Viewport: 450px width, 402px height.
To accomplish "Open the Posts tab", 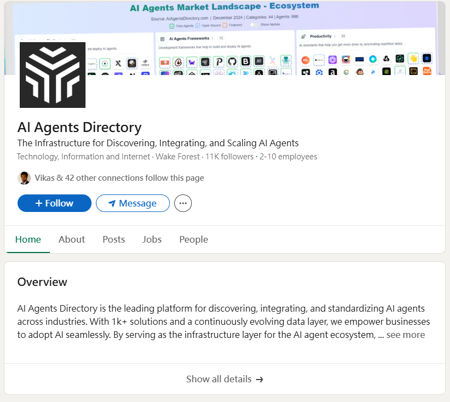I will (x=113, y=239).
